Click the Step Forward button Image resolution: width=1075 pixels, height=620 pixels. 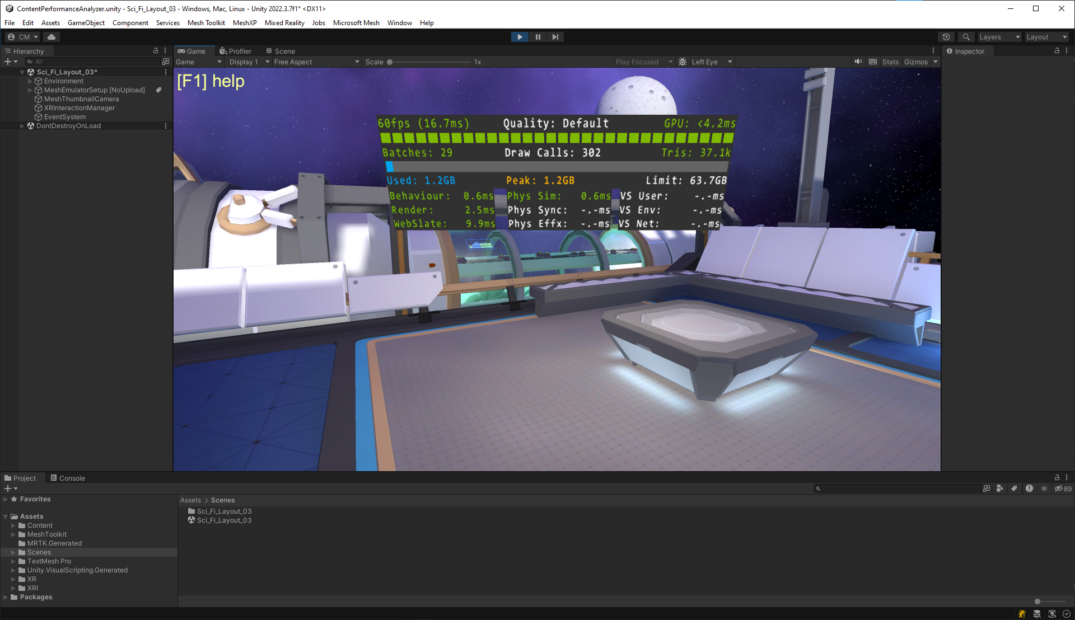[x=555, y=36]
